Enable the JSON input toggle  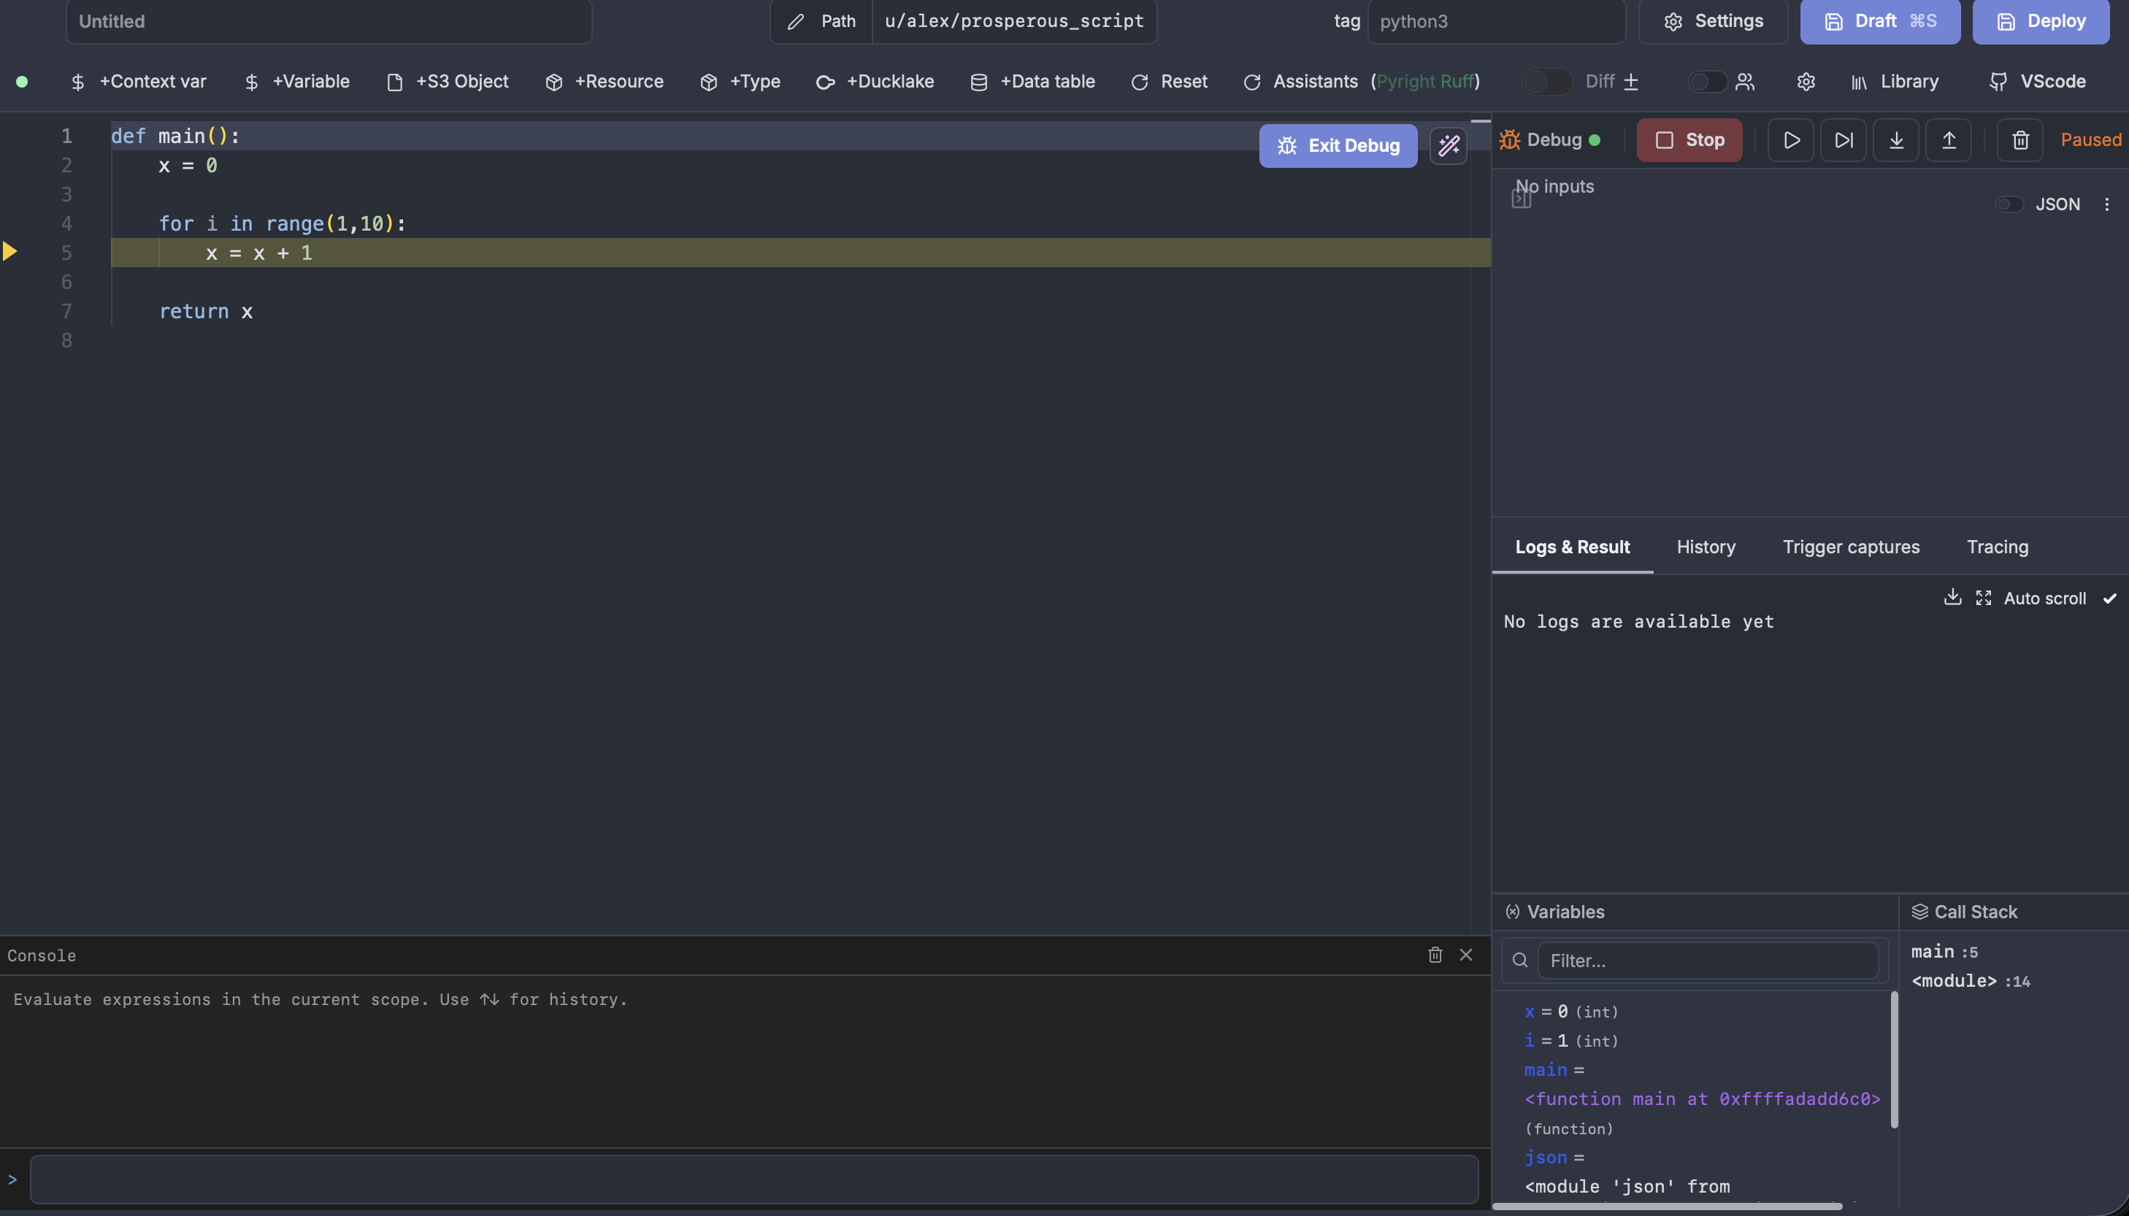point(2009,204)
